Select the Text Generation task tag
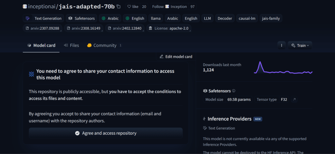 click(44, 18)
